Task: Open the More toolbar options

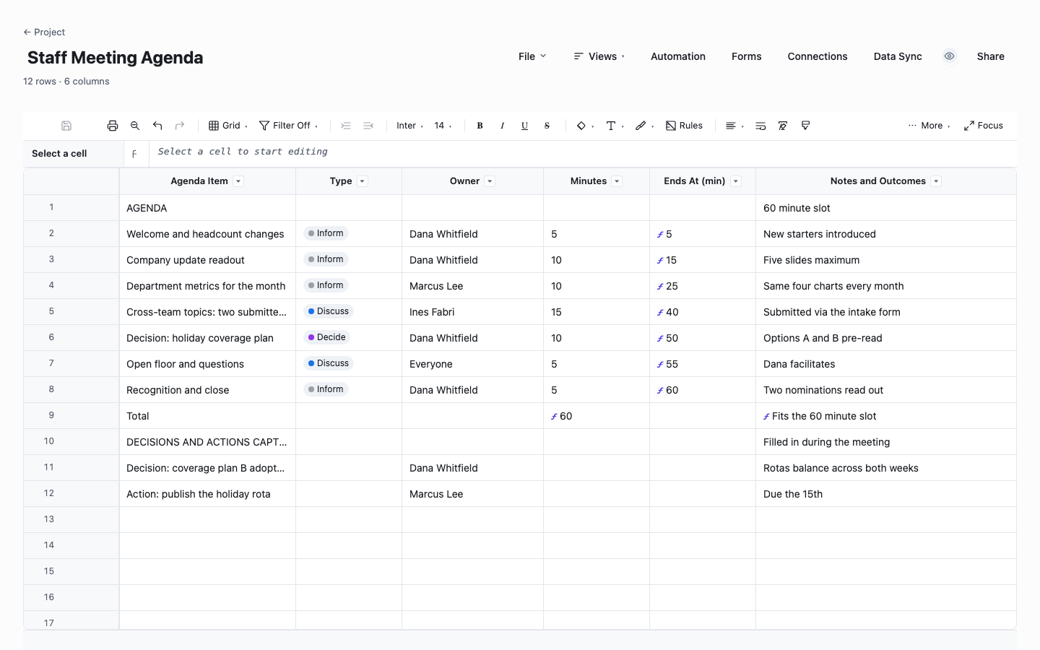Action: [x=929, y=126]
